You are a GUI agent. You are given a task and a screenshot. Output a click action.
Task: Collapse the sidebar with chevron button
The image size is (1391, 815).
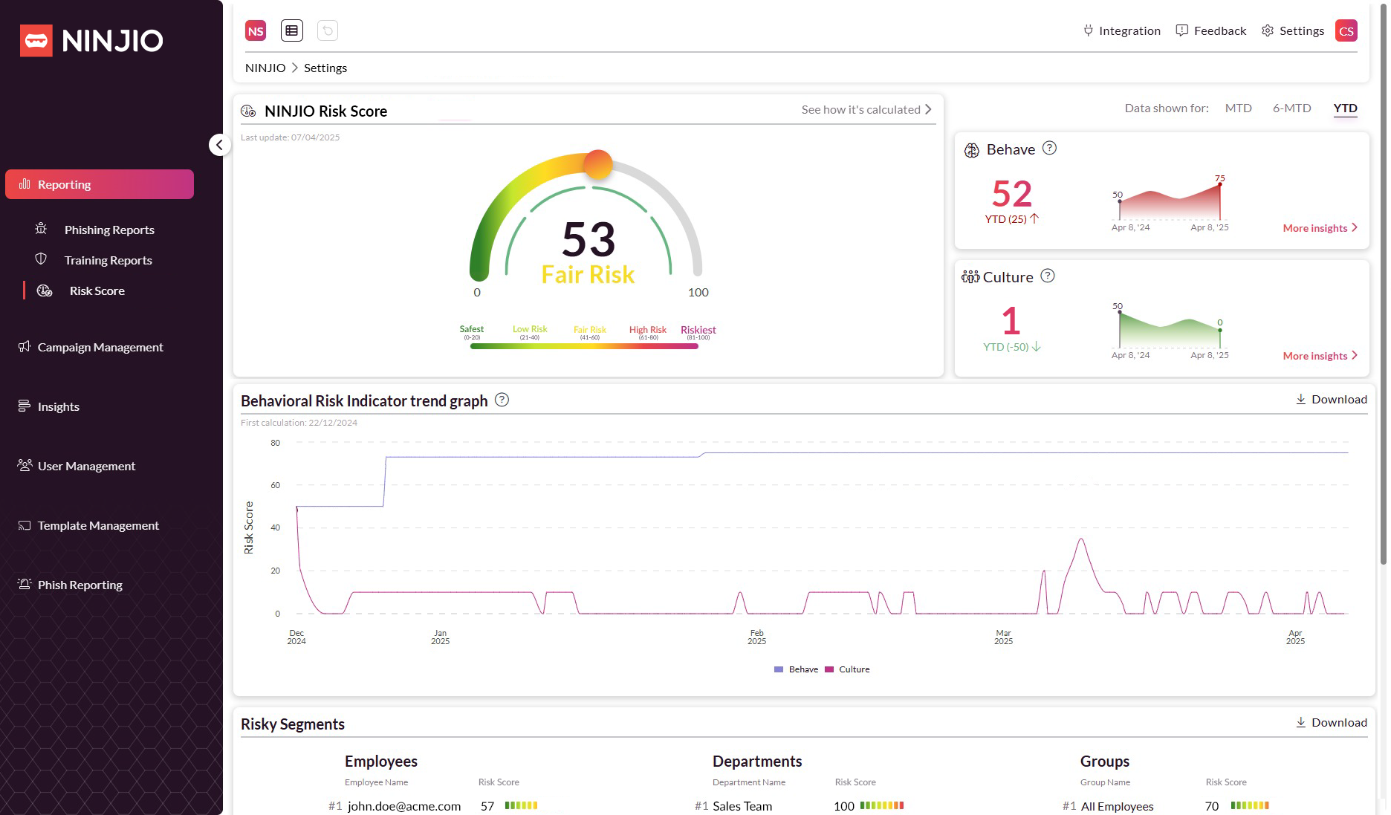[219, 145]
